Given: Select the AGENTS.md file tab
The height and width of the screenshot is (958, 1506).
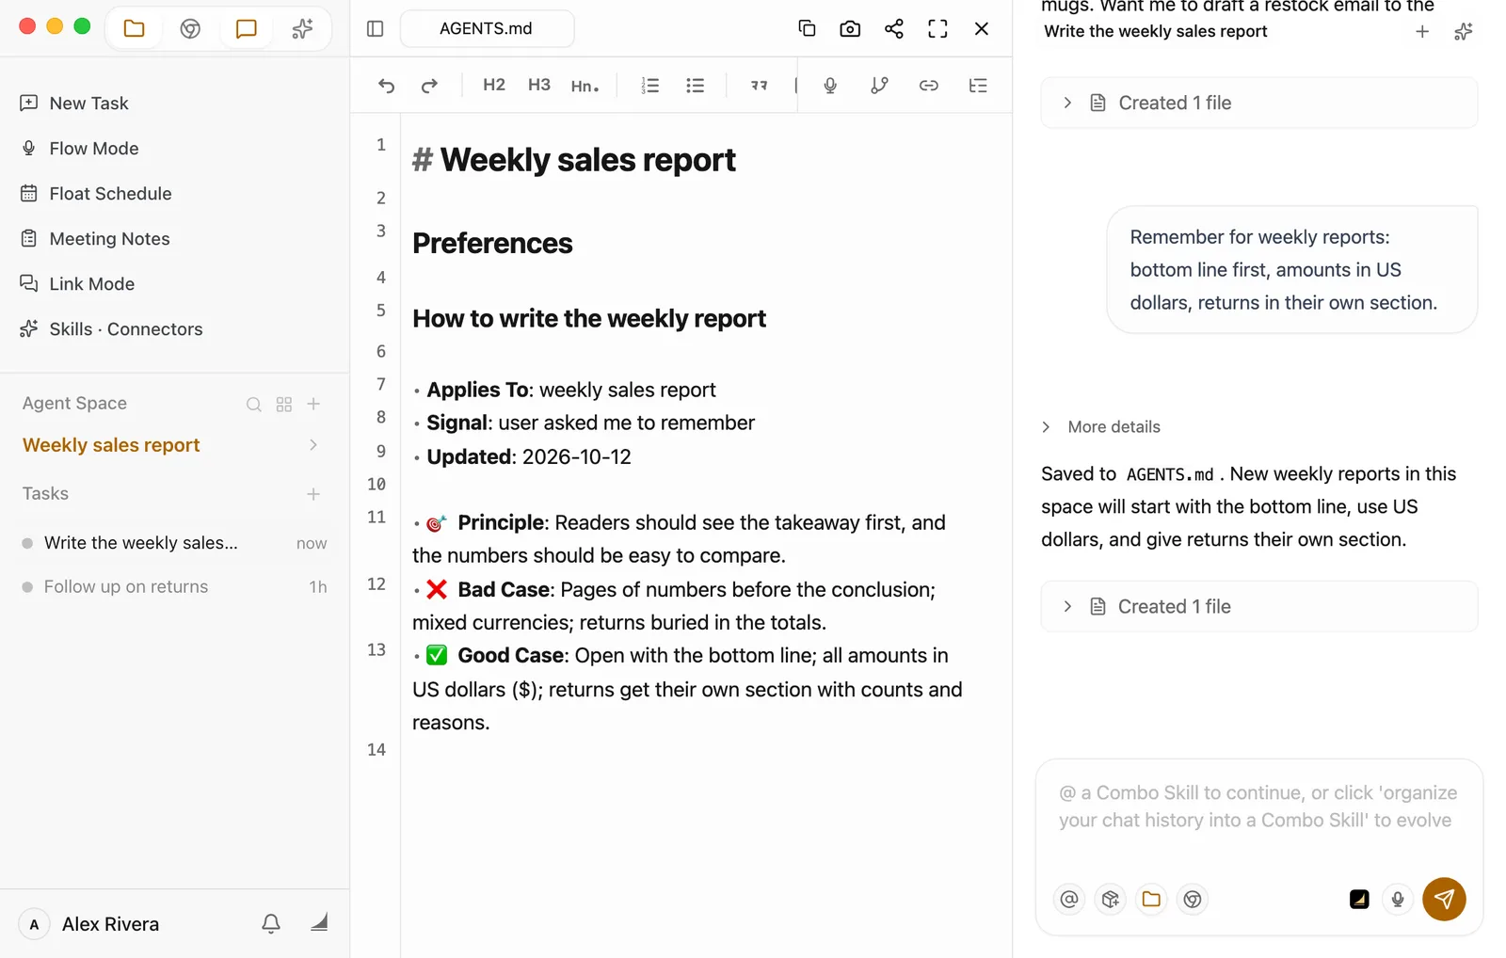Looking at the screenshot, I should (487, 28).
